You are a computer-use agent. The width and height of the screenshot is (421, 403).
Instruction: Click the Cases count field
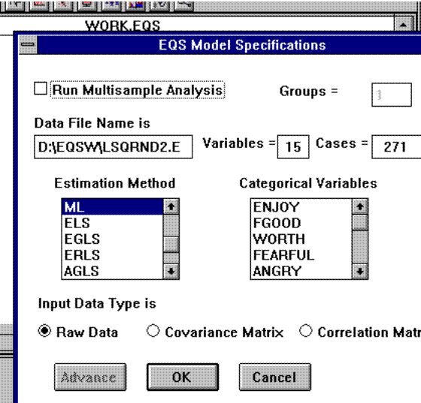[x=396, y=147]
